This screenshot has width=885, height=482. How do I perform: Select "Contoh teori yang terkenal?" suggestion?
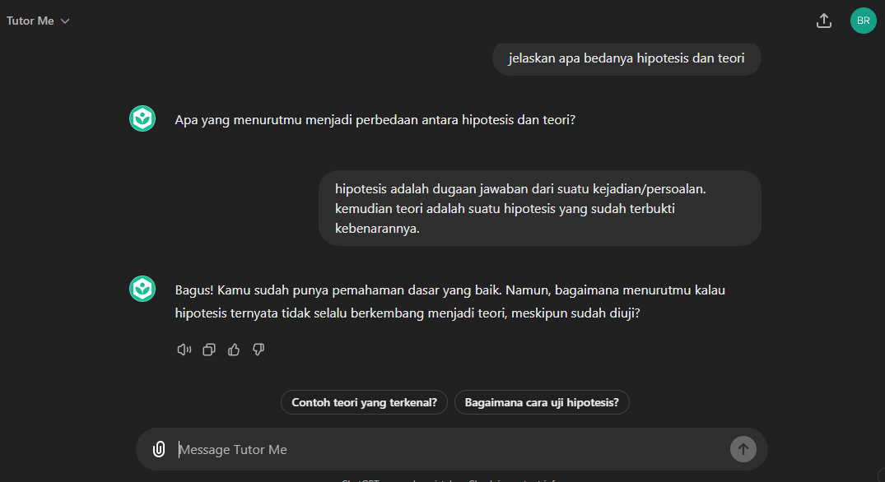pos(364,402)
